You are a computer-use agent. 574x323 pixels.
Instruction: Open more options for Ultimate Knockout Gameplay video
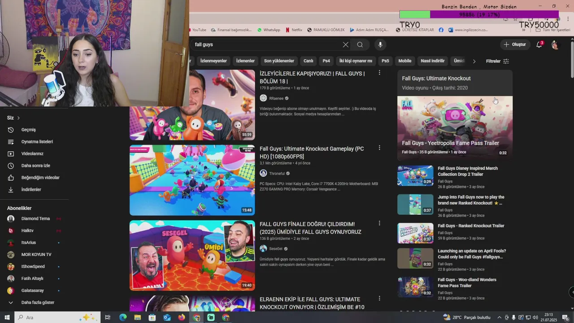379,148
